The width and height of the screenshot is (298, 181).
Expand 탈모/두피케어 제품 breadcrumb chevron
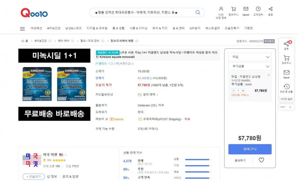pos(137,41)
